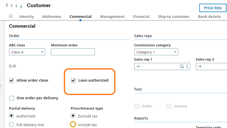Click the next record down arrow
The image size is (227, 128).
[x=16, y=6]
